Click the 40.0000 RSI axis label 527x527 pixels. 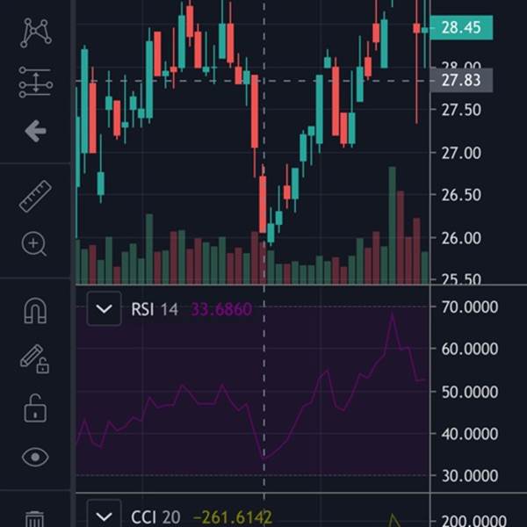click(470, 434)
